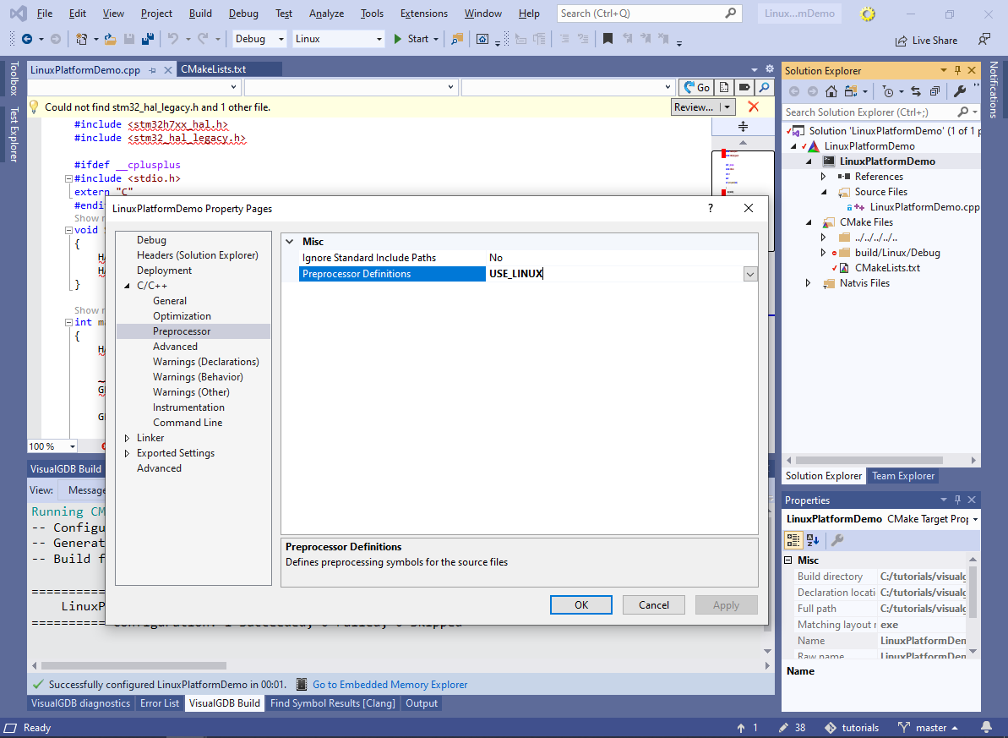The height and width of the screenshot is (738, 1008).
Task: Click the Save All toolbar icon
Action: pos(146,39)
